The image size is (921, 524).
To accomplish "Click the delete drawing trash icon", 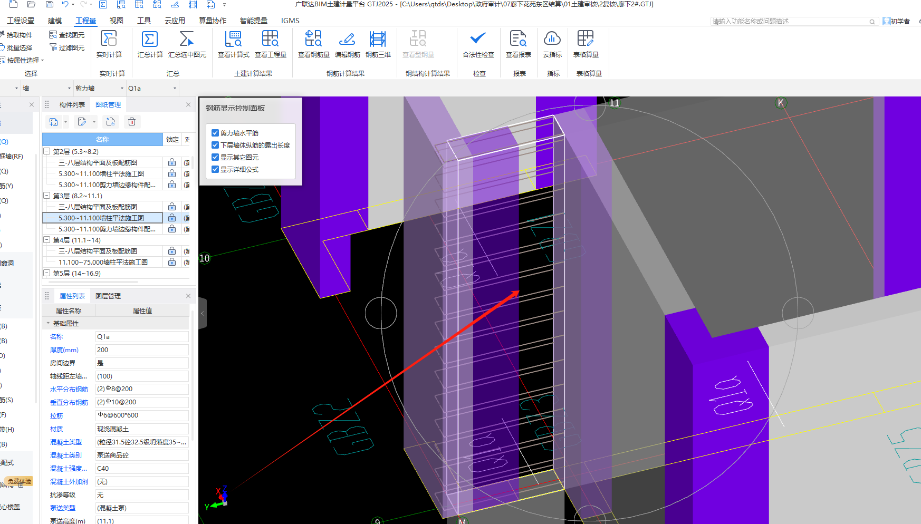I will [132, 122].
